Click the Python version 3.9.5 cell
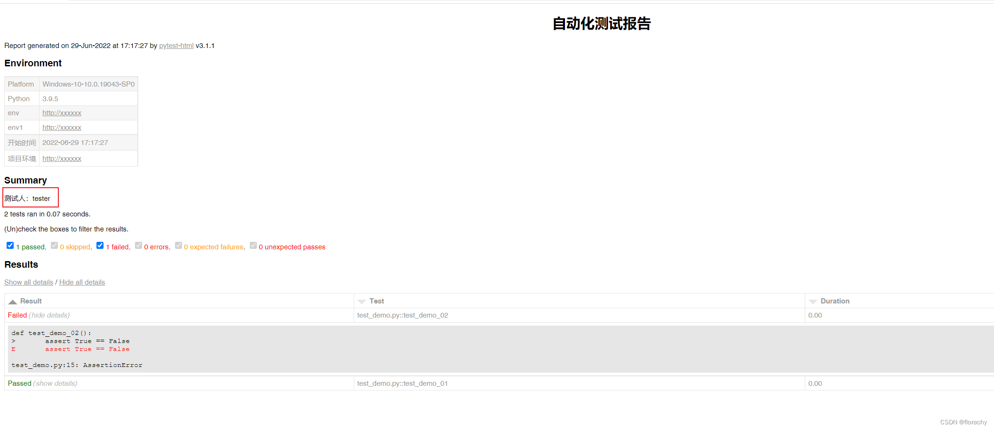994x430 pixels. coord(88,99)
